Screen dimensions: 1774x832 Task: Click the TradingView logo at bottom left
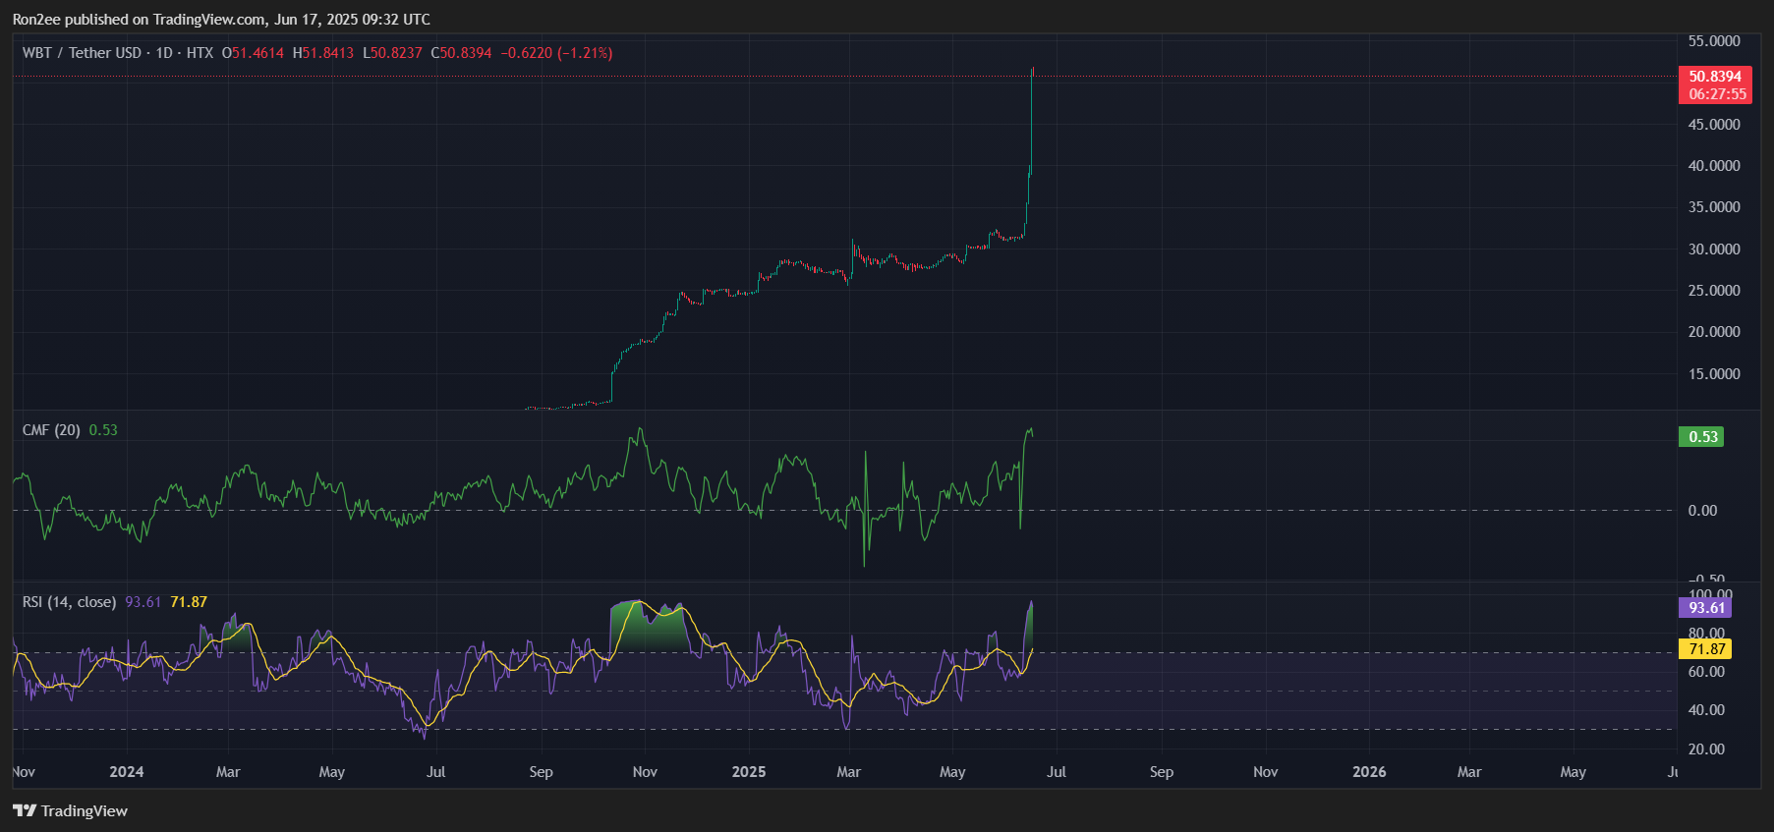click(70, 810)
